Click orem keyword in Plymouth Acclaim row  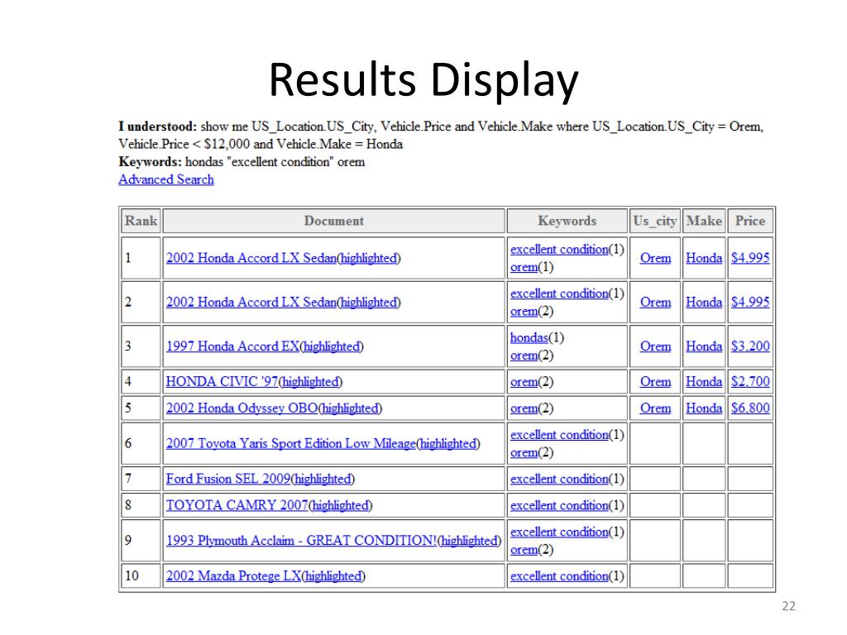(524, 550)
